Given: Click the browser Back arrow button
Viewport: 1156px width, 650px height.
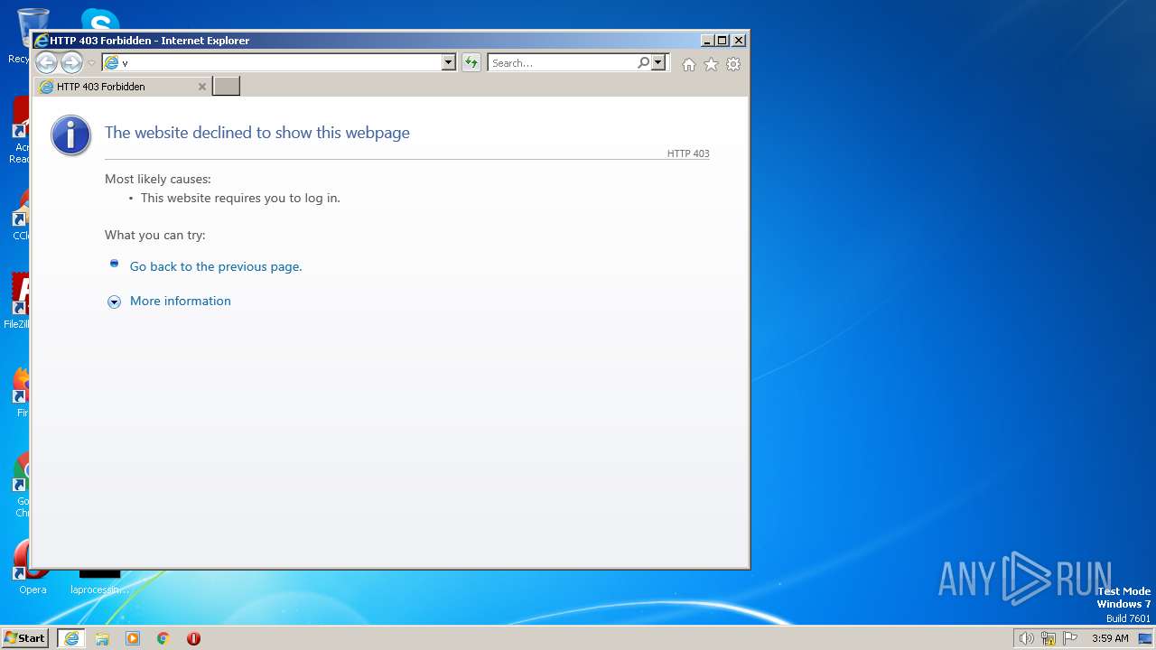Looking at the screenshot, I should pos(46,62).
